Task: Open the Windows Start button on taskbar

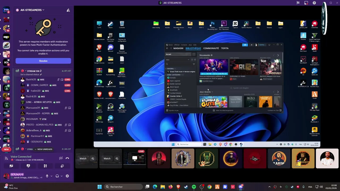Action: 100,187
